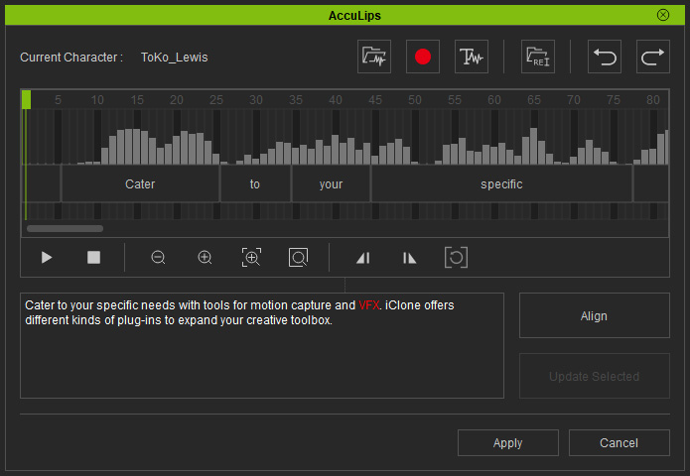Screen dimensions: 690x476
Task: Click the Align button
Action: [x=594, y=316]
